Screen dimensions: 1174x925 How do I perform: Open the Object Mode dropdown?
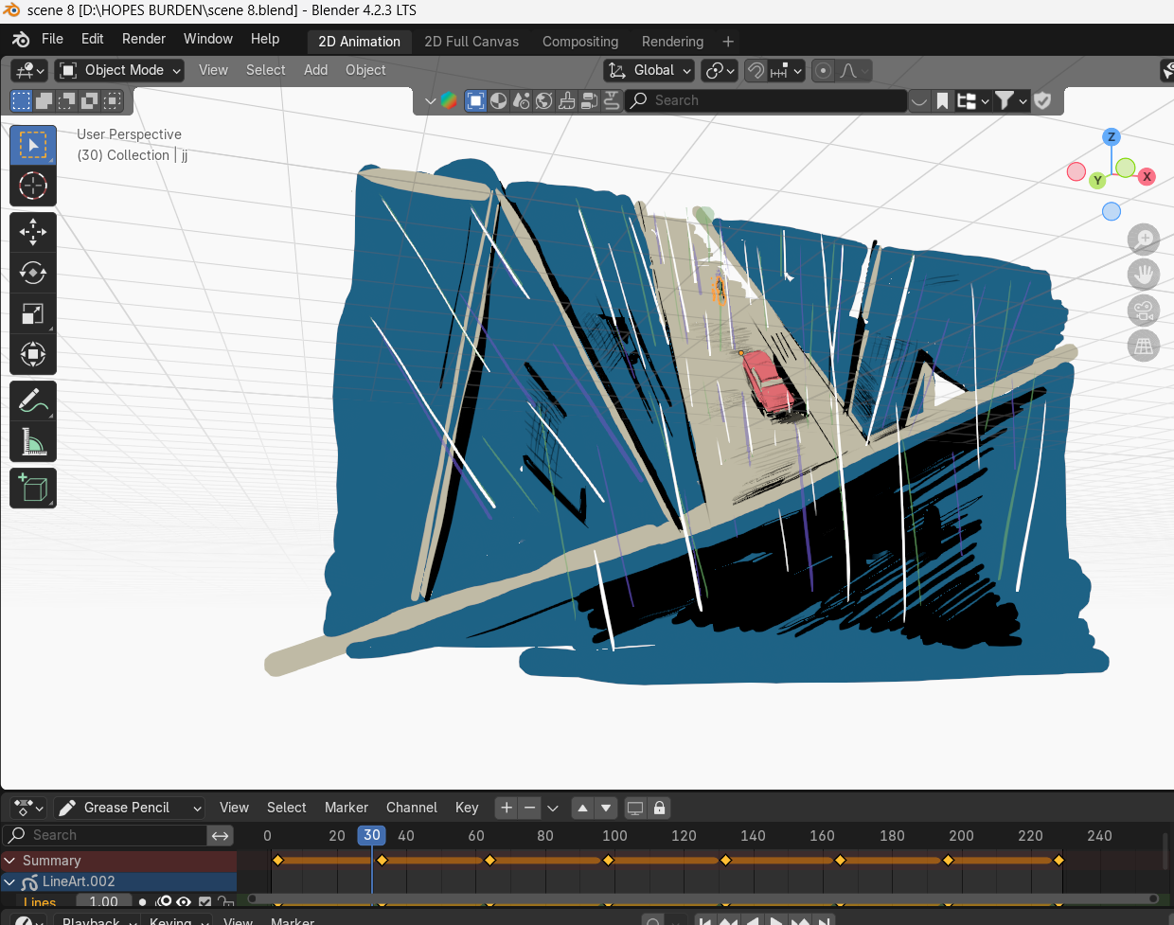(x=119, y=70)
